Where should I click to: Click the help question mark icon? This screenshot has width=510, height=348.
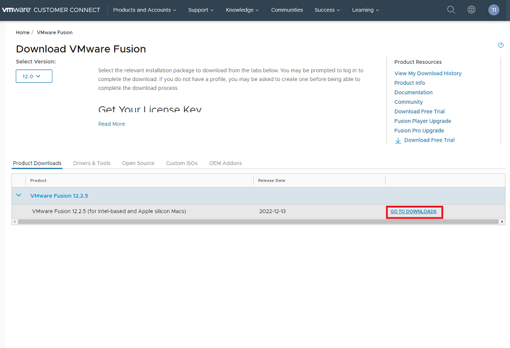tap(500, 45)
